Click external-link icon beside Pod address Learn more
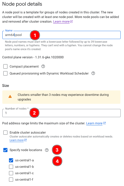124x186 pixels. pyautogui.click(x=104, y=123)
